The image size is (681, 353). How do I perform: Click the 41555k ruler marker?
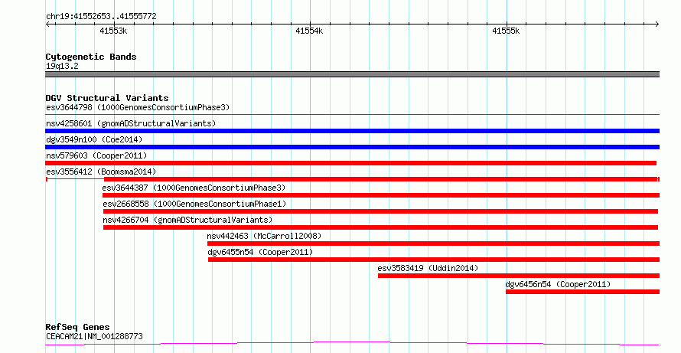click(x=506, y=31)
